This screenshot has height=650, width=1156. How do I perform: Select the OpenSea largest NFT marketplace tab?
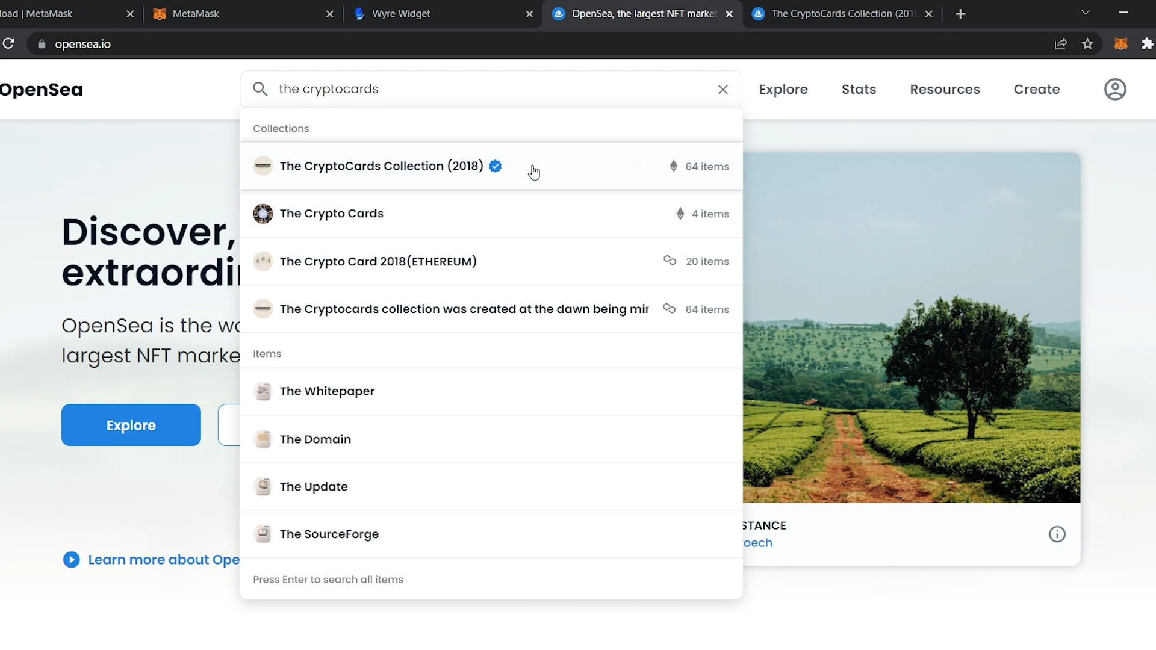pos(643,14)
